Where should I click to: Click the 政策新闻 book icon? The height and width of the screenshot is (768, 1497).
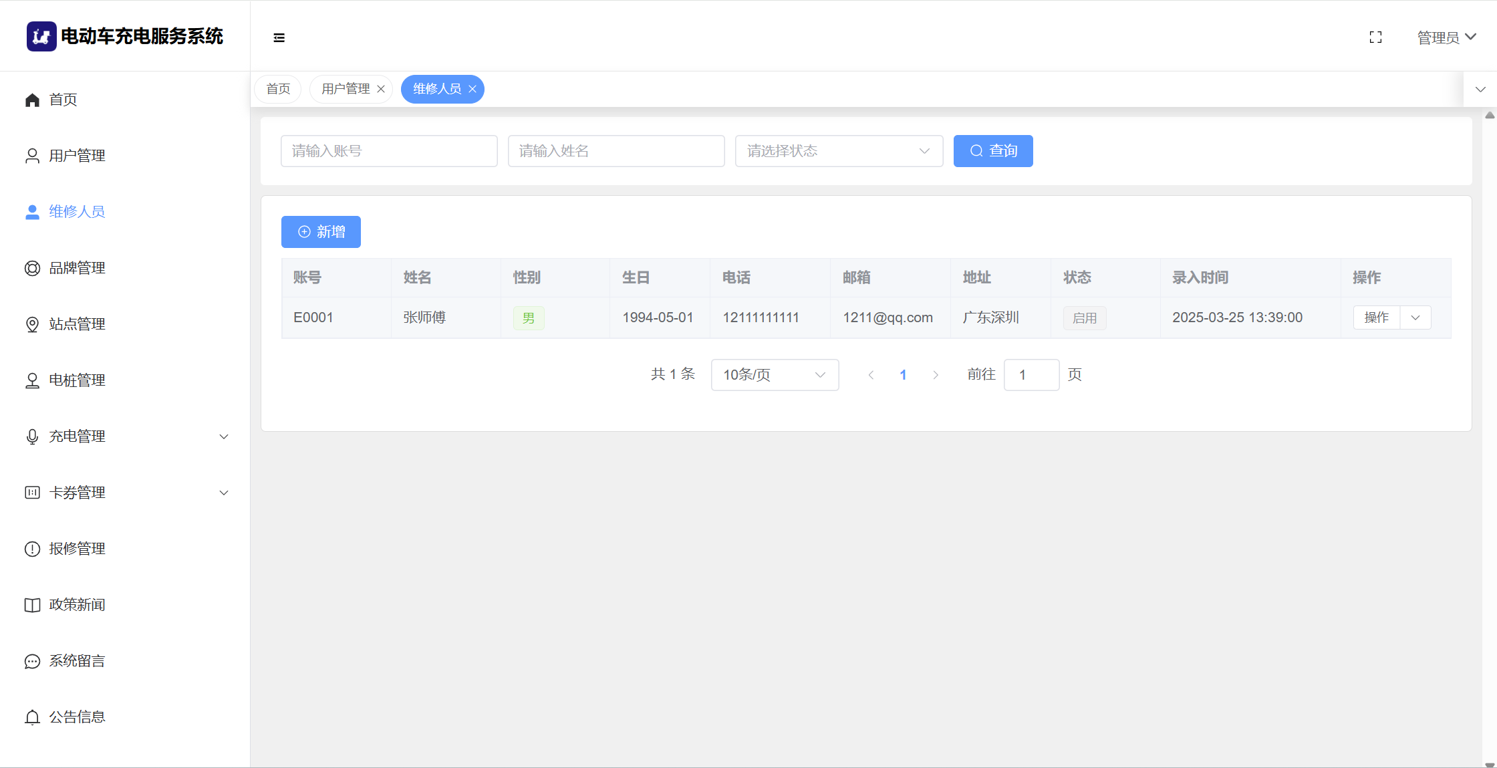tap(32, 605)
